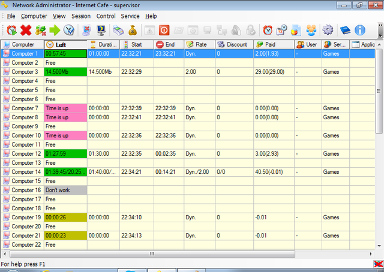Click the Paid column header
384x272 pixels.
[x=274, y=44]
